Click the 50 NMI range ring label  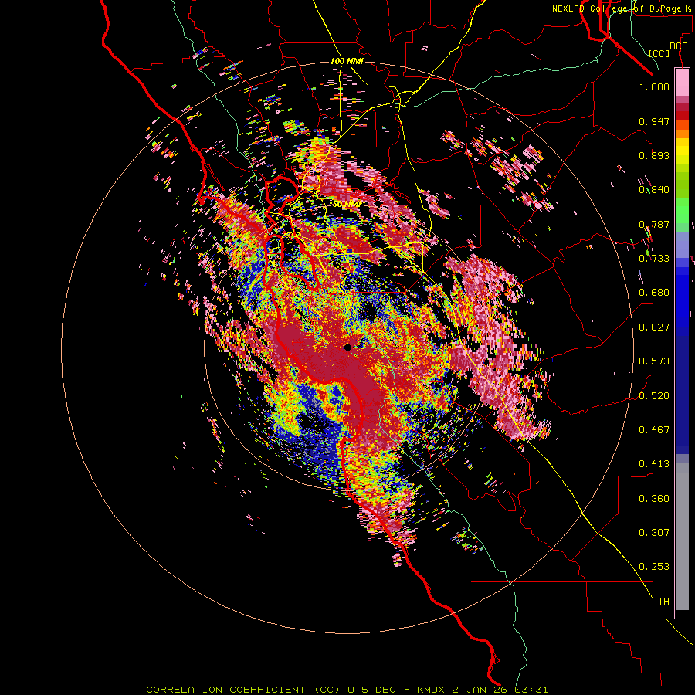pos(347,204)
